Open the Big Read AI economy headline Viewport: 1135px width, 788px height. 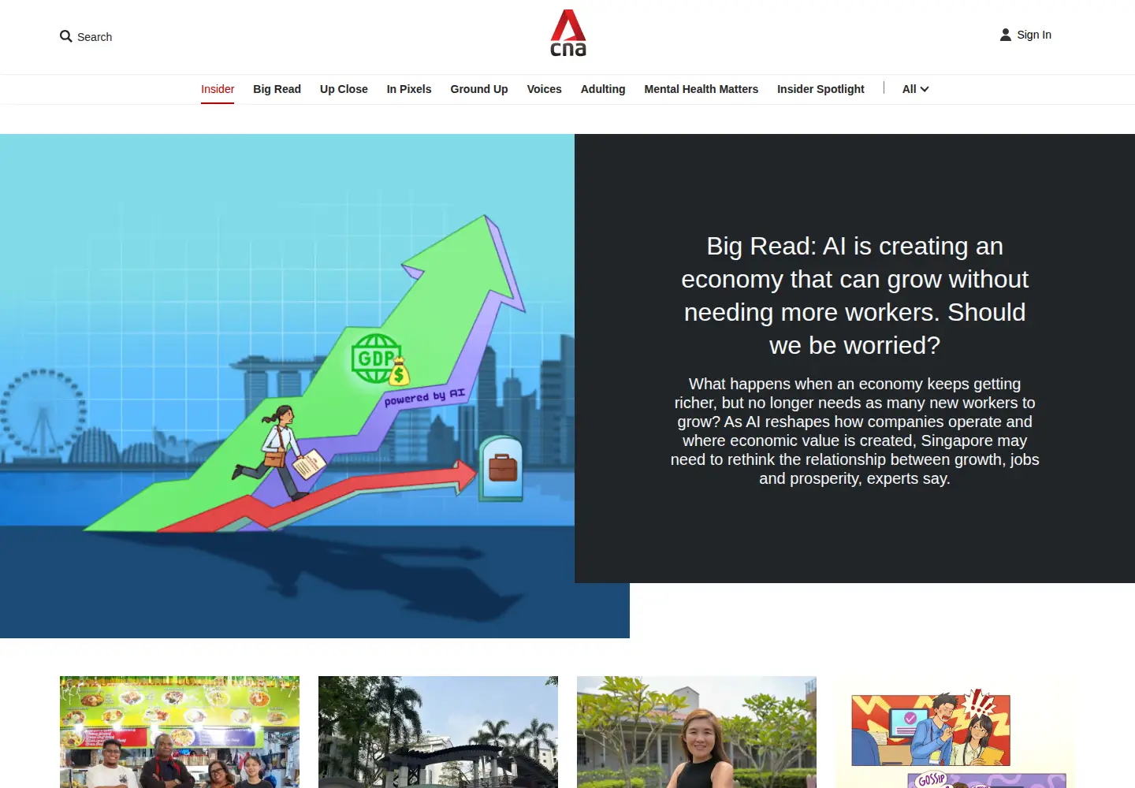[x=854, y=295]
